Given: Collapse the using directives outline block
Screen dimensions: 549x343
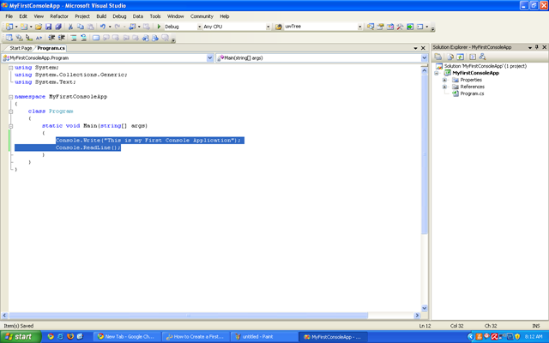Looking at the screenshot, I should [x=11, y=68].
